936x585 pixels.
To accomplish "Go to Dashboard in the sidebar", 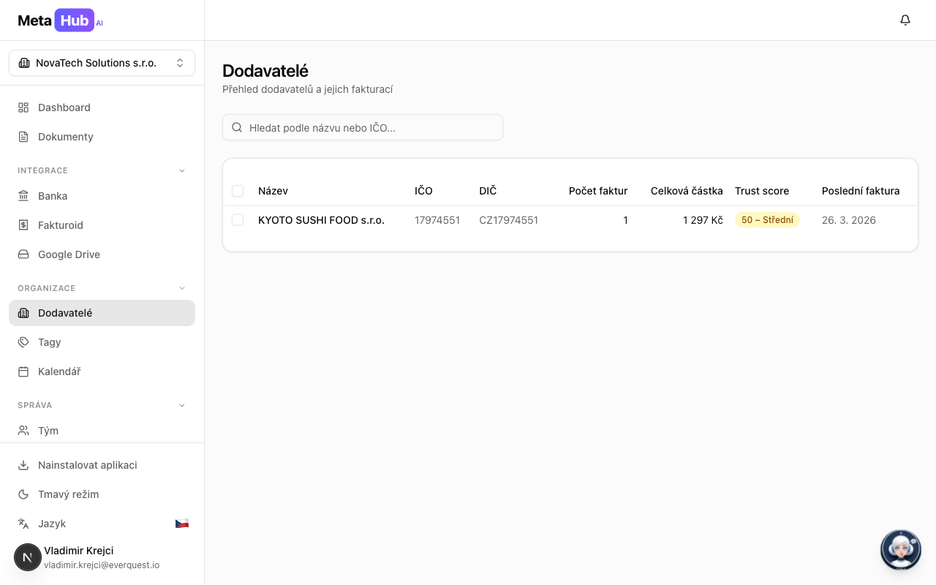I will (x=64, y=107).
